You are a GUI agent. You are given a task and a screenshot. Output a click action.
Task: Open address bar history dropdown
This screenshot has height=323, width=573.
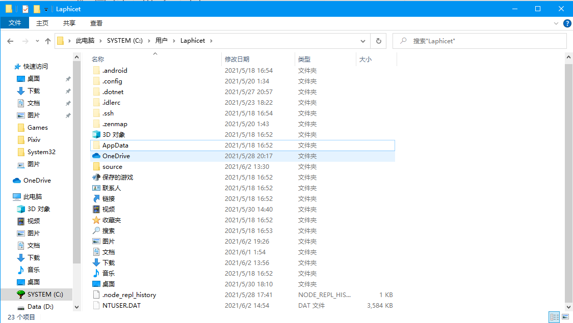363,41
